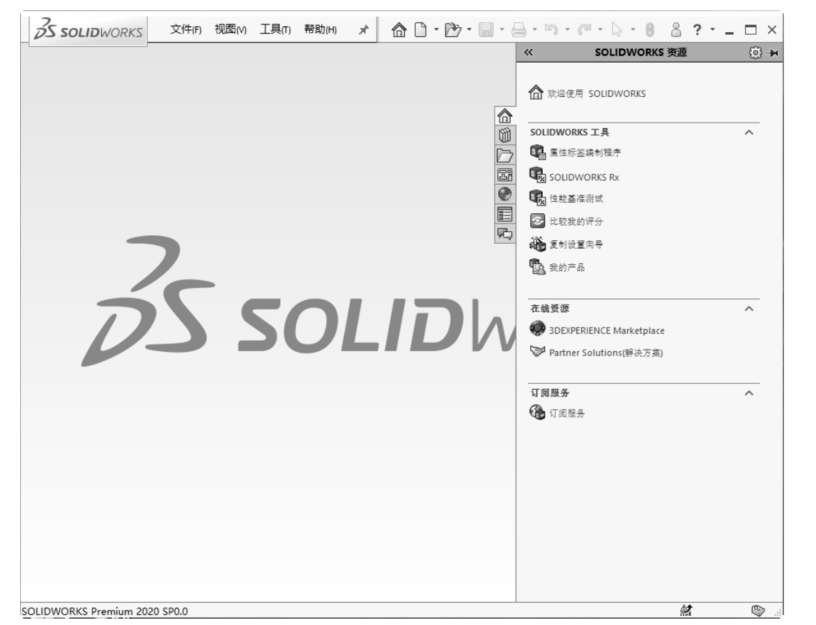Click the SOLIDWORKS logo in the top corner
The width and height of the screenshot is (816, 625).
pos(88,30)
